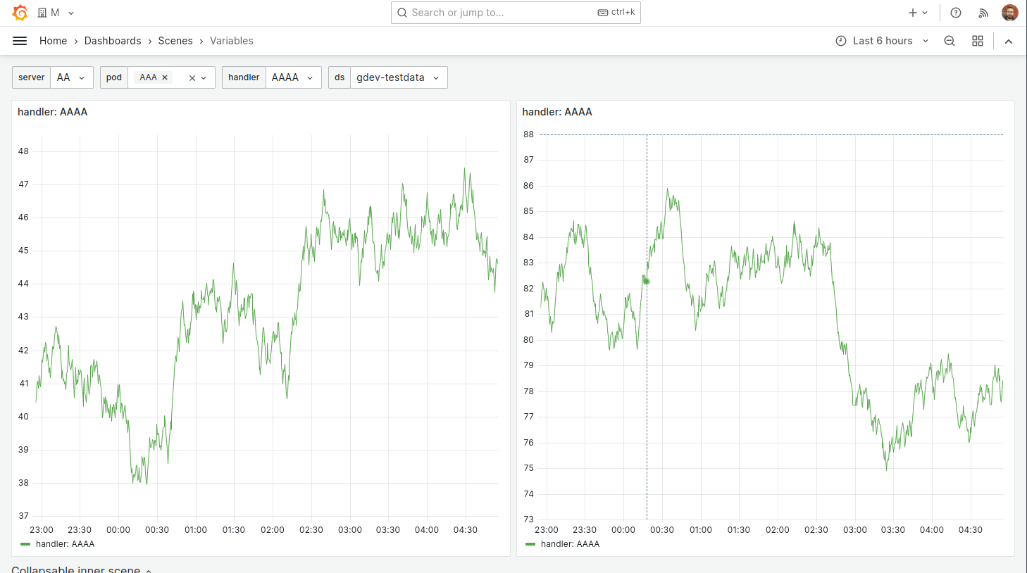Open Grafana help via the question mark icon
1027x573 pixels.
pos(955,12)
